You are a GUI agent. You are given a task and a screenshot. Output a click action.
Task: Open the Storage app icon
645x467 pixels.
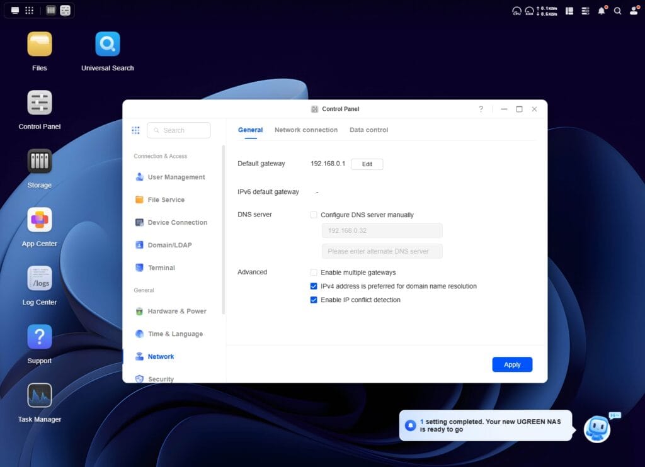[x=39, y=162]
